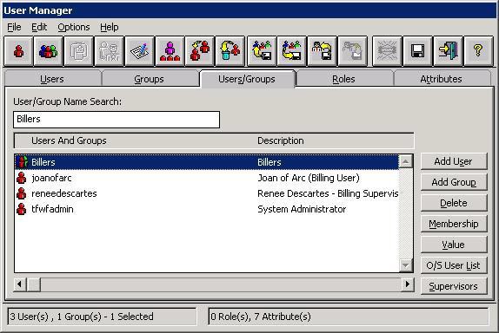This screenshot has width=499, height=333.
Task: Click the horizontal scrollbar right arrow
Action: tap(407, 284)
